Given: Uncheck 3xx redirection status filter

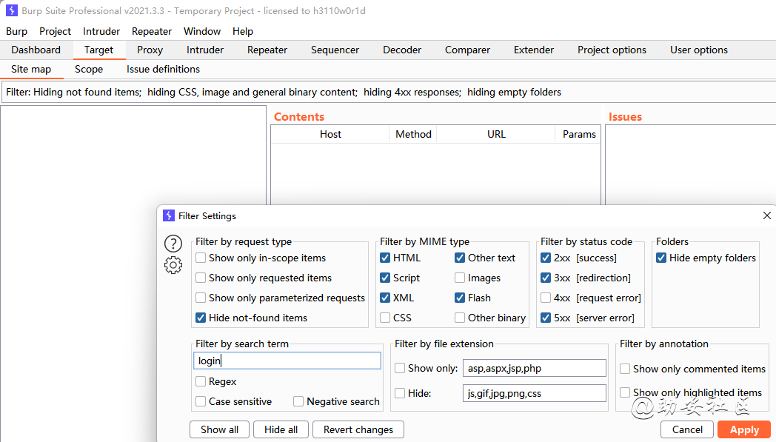Looking at the screenshot, I should 546,278.
